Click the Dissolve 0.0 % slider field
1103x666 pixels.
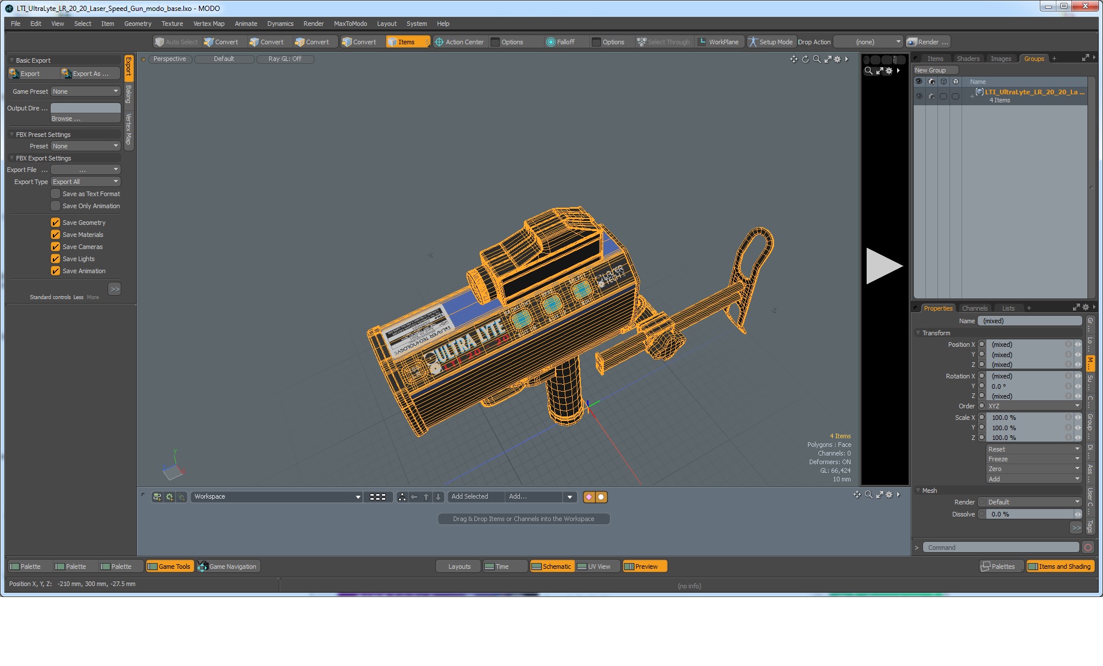pos(1029,514)
